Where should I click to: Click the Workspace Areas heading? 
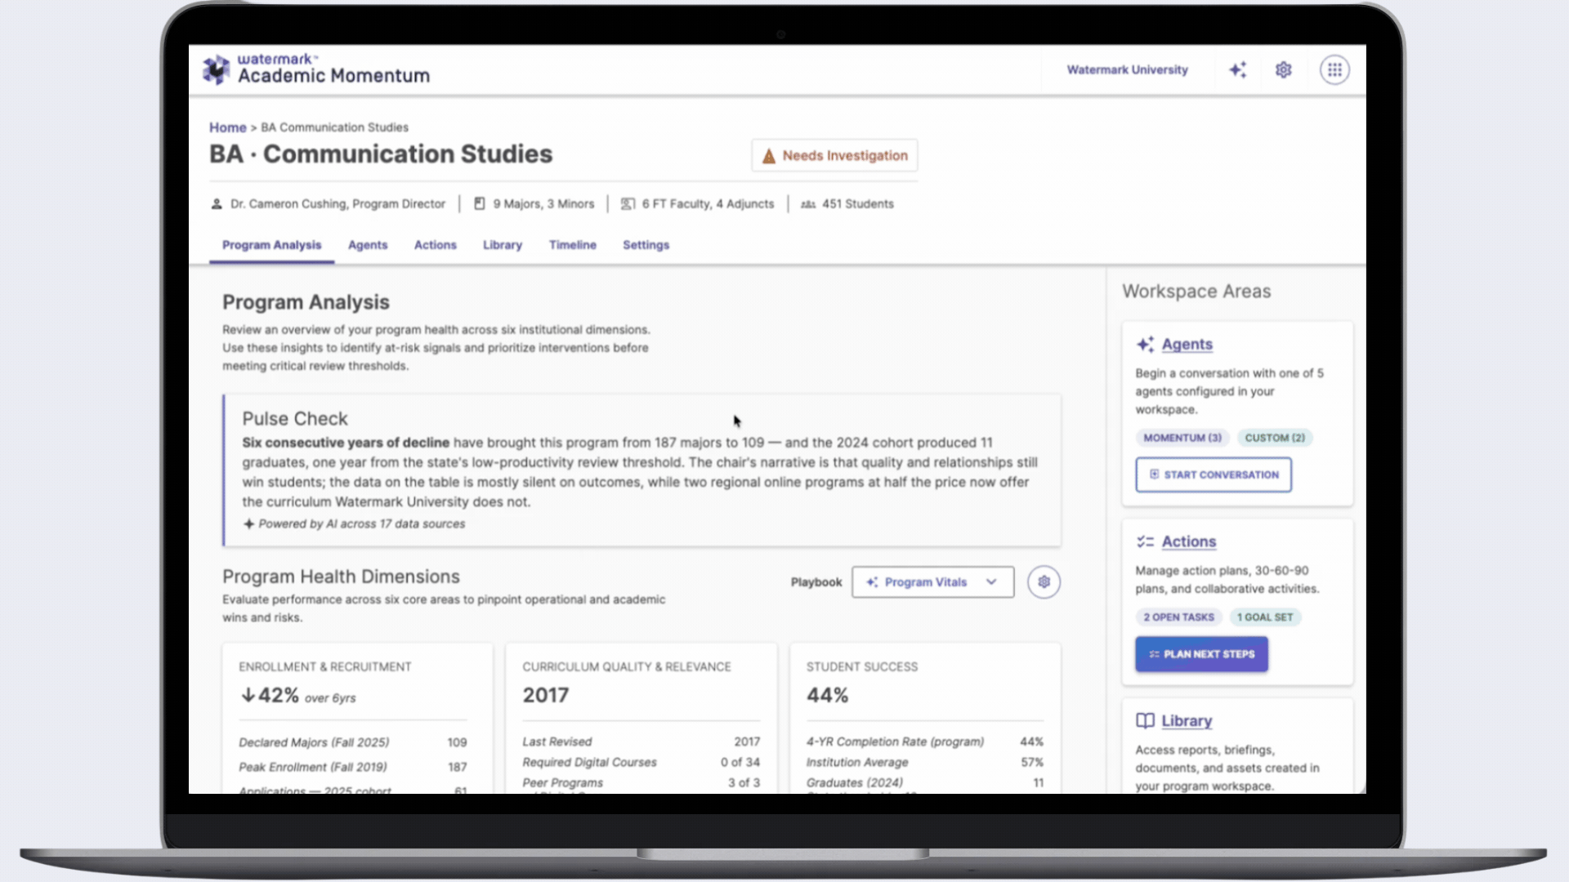pos(1196,292)
